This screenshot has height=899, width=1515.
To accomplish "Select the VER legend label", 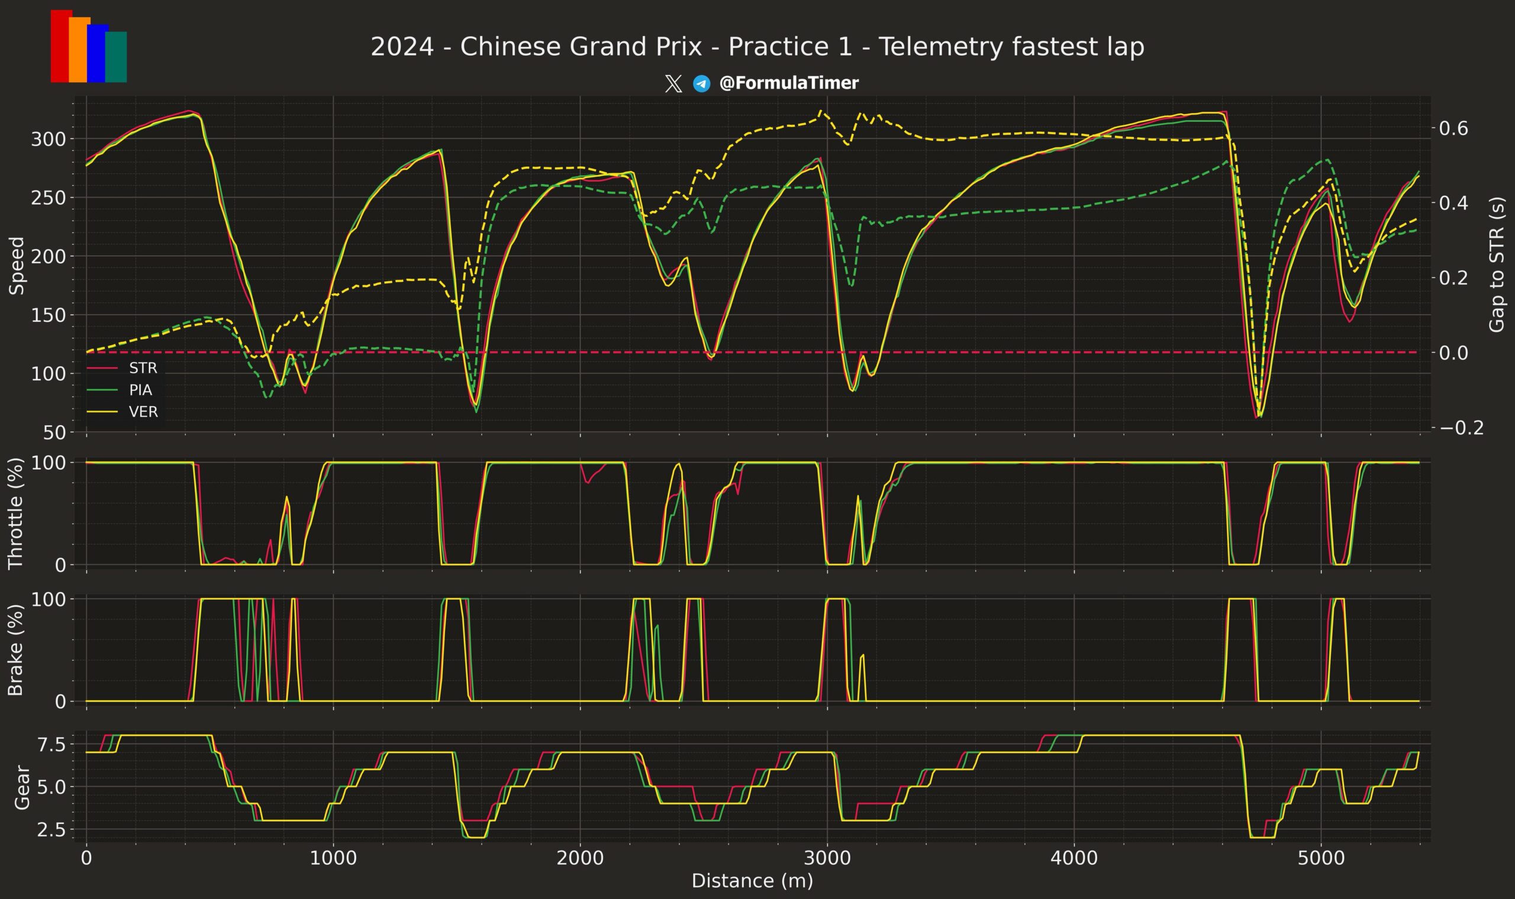I will click(143, 412).
